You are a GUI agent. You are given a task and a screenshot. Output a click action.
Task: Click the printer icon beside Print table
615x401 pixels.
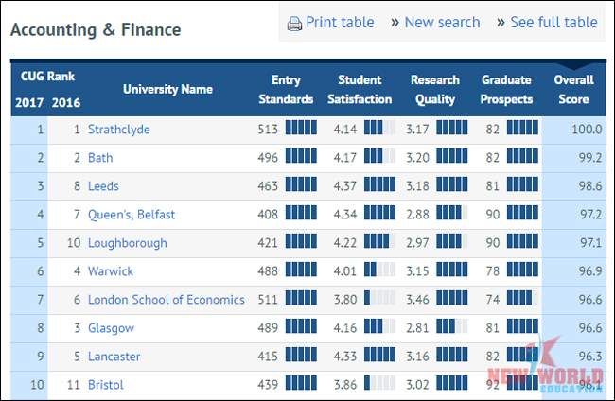pyautogui.click(x=294, y=24)
